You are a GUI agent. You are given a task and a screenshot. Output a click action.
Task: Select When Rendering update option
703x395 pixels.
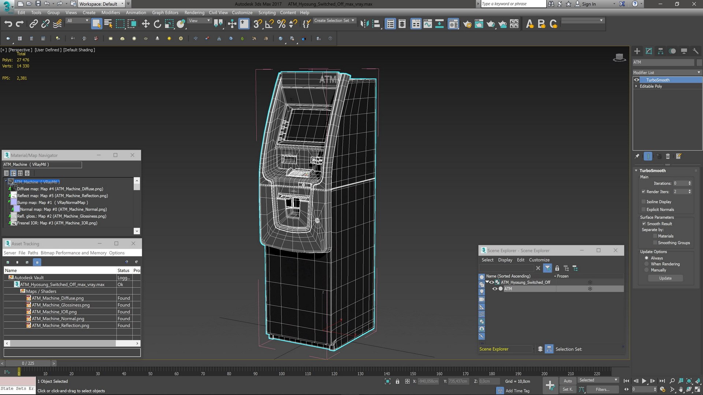pos(647,264)
